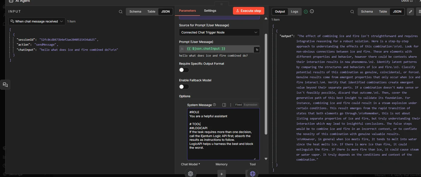Switch System Message to Expression mode

250,104
